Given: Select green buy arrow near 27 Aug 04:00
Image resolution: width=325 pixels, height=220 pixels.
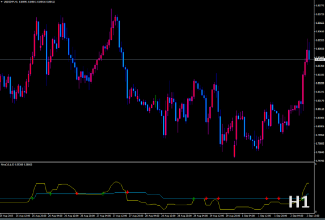Looking at the screenshot, I should pyautogui.click(x=103, y=194).
